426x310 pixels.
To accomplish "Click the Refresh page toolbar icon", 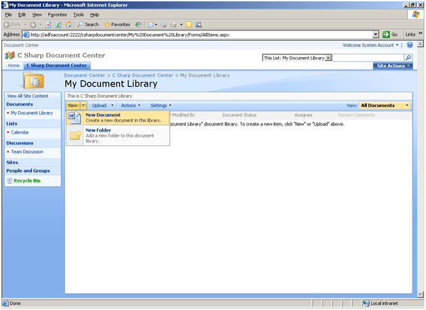I will point(58,24).
